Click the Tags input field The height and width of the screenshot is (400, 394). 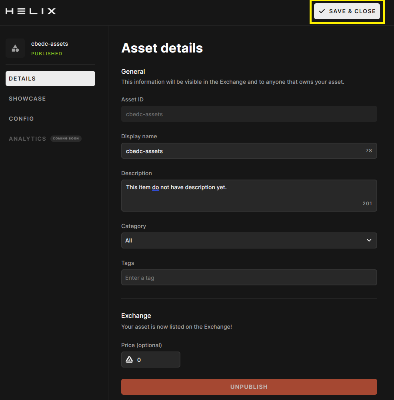pyautogui.click(x=249, y=278)
